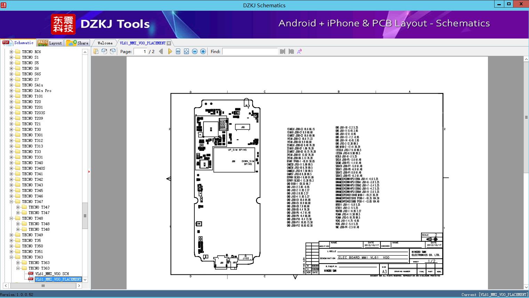Select TECNO SA1s Pro in the tree
The width and height of the screenshot is (529, 298).
[x=37, y=91]
